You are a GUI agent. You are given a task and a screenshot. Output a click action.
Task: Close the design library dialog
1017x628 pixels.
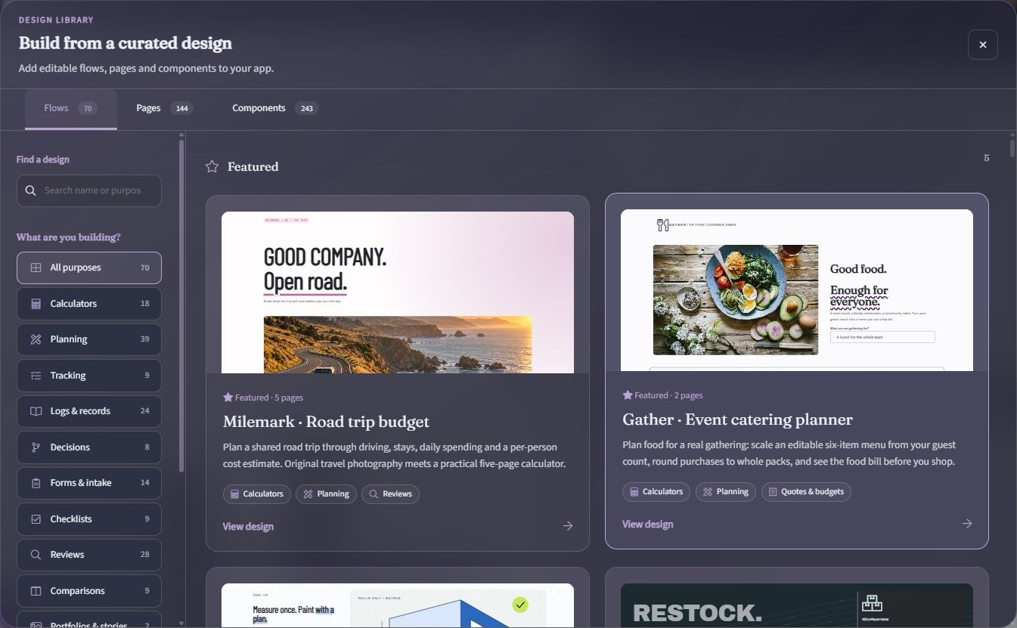pos(982,45)
